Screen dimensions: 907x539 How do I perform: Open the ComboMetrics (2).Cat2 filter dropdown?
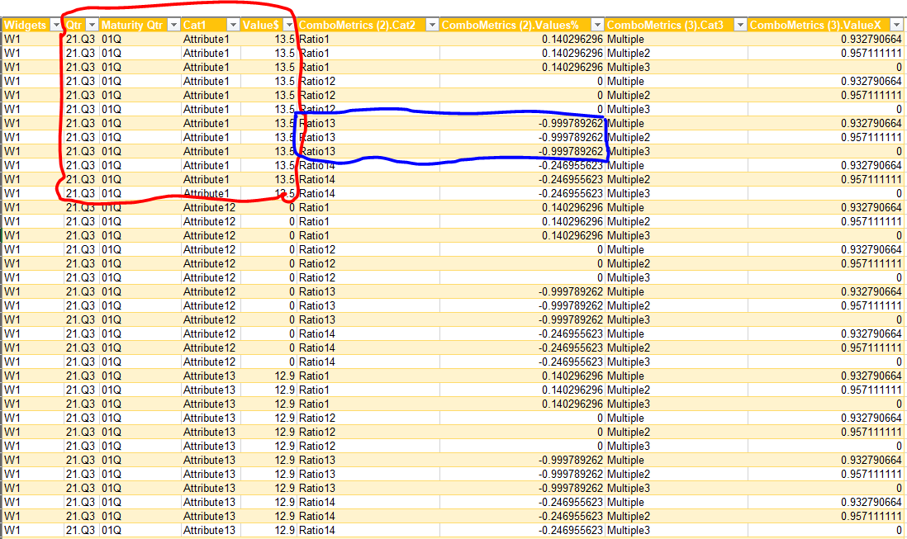pos(432,25)
